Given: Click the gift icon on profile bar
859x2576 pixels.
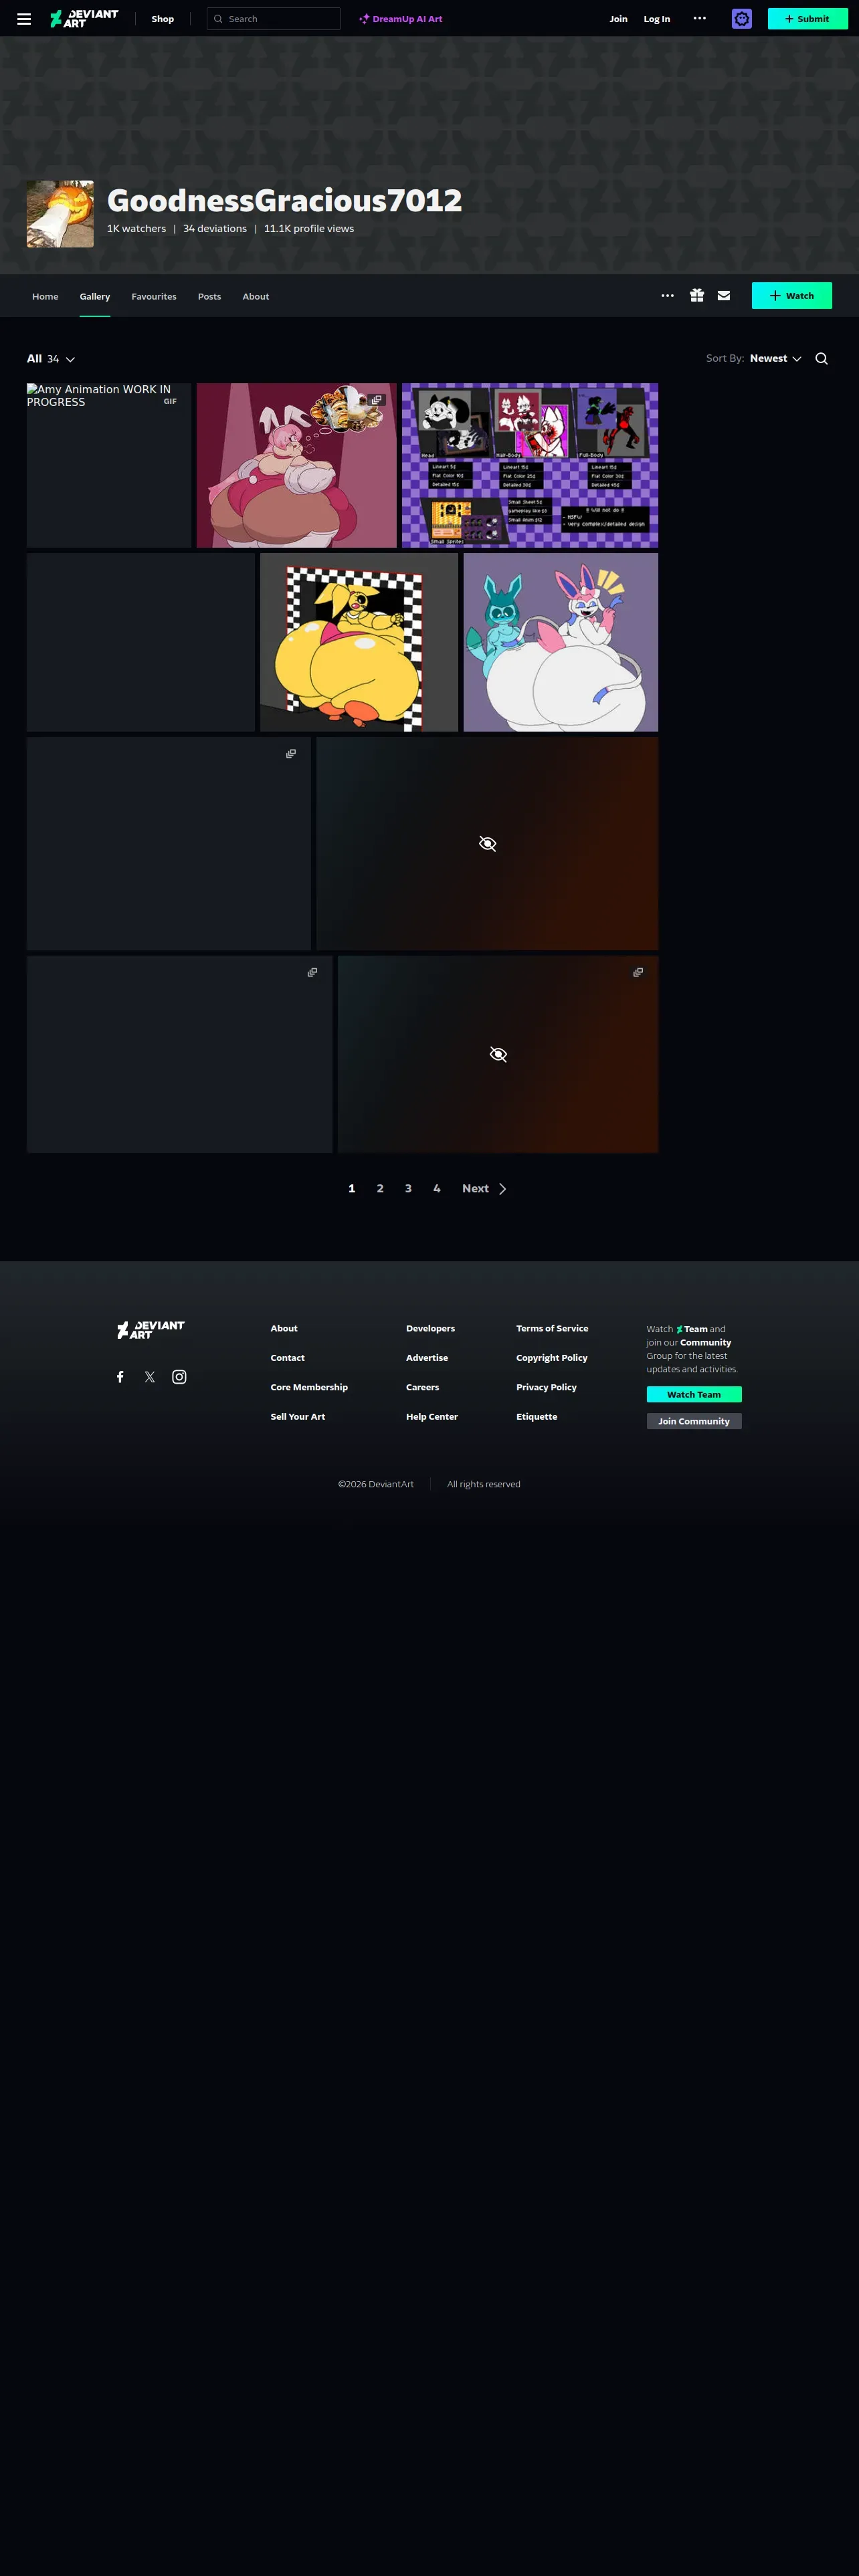Looking at the screenshot, I should (x=697, y=296).
